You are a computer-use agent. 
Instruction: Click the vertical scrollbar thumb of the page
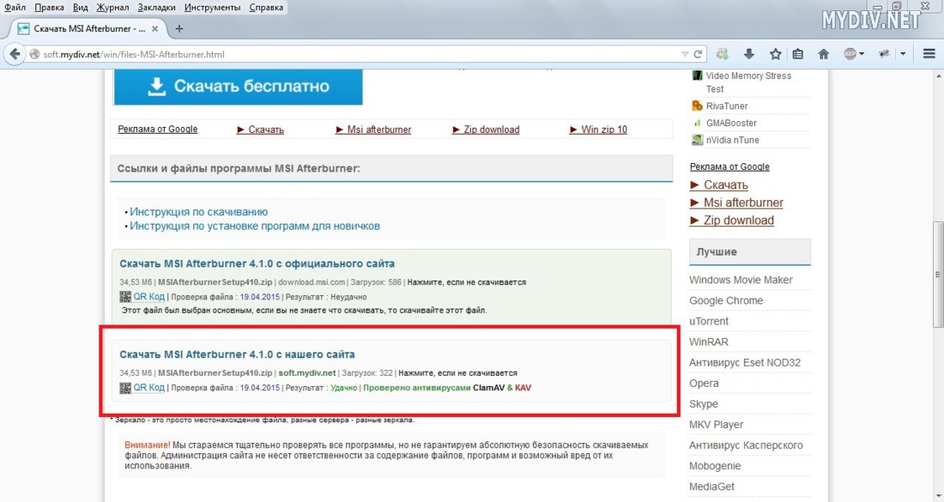click(x=939, y=275)
